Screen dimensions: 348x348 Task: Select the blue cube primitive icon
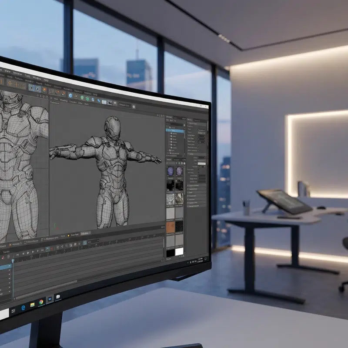point(70,95)
